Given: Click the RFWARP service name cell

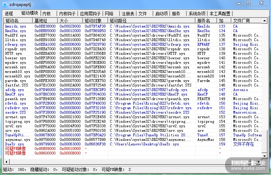Looking at the screenshot, I should point(203,44).
